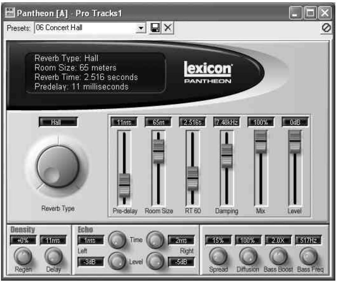Click the Echo Left Time knob
The height and width of the screenshot is (282, 337).
[x=117, y=240]
